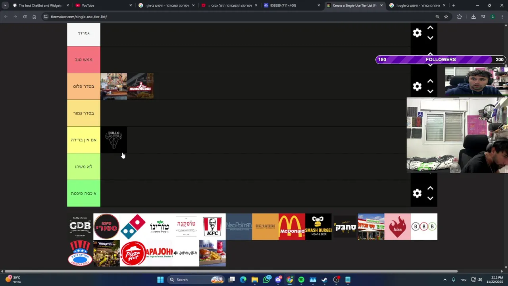Bookmark this page with the star icon
Image resolution: width=508 pixels, height=286 pixels.
click(446, 17)
